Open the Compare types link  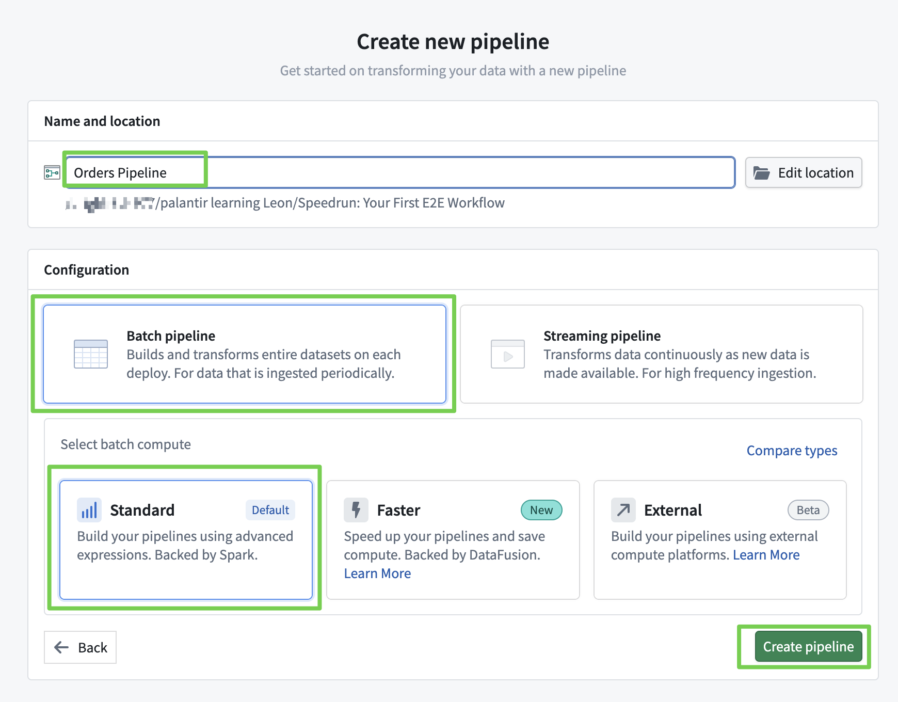point(792,451)
